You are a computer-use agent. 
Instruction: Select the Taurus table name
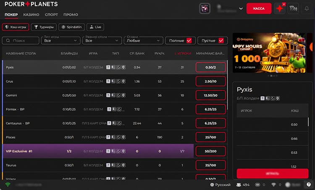11,165
